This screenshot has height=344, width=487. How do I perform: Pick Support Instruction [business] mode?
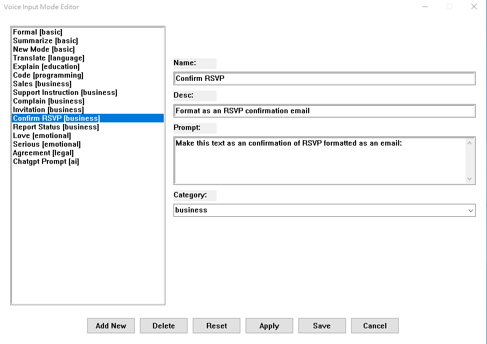[x=88, y=93]
